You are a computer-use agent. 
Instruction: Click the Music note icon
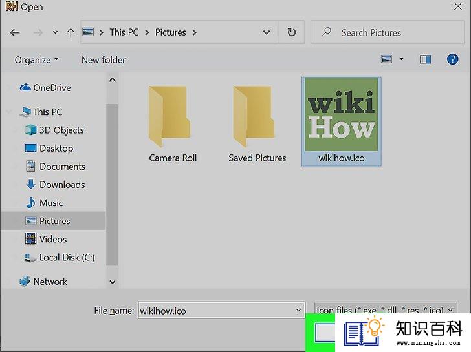click(x=30, y=203)
